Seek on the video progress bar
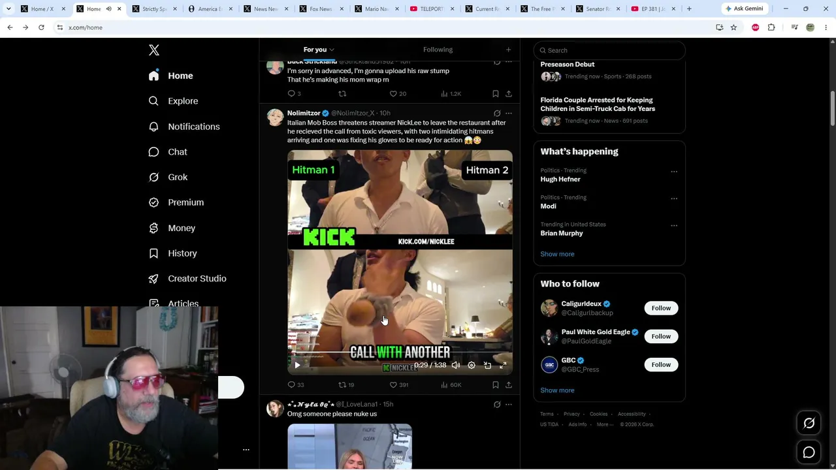836x470 pixels. (400, 352)
